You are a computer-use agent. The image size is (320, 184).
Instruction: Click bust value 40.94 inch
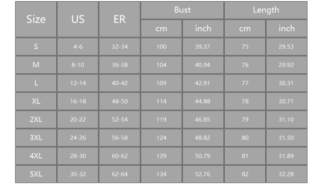[203, 65]
